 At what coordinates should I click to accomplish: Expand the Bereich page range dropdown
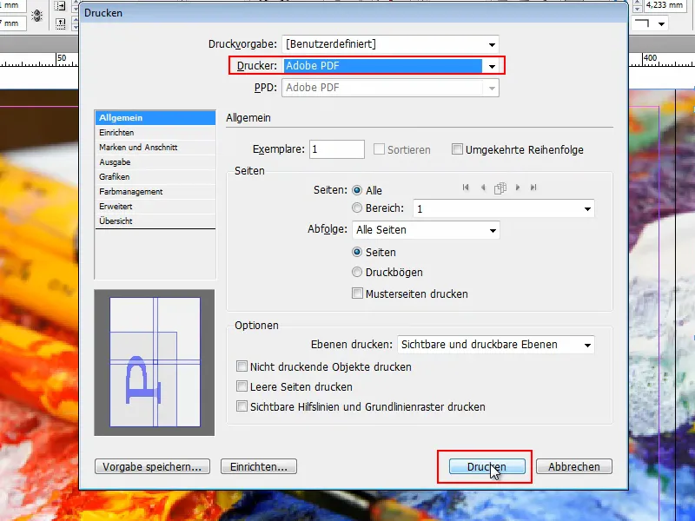pos(504,208)
